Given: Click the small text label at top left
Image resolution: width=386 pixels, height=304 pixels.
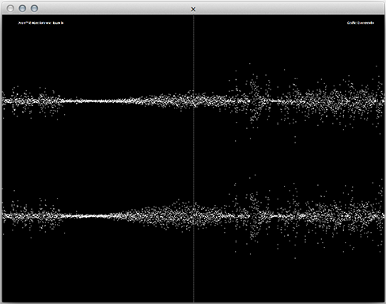Looking at the screenshot, I should [x=41, y=23].
